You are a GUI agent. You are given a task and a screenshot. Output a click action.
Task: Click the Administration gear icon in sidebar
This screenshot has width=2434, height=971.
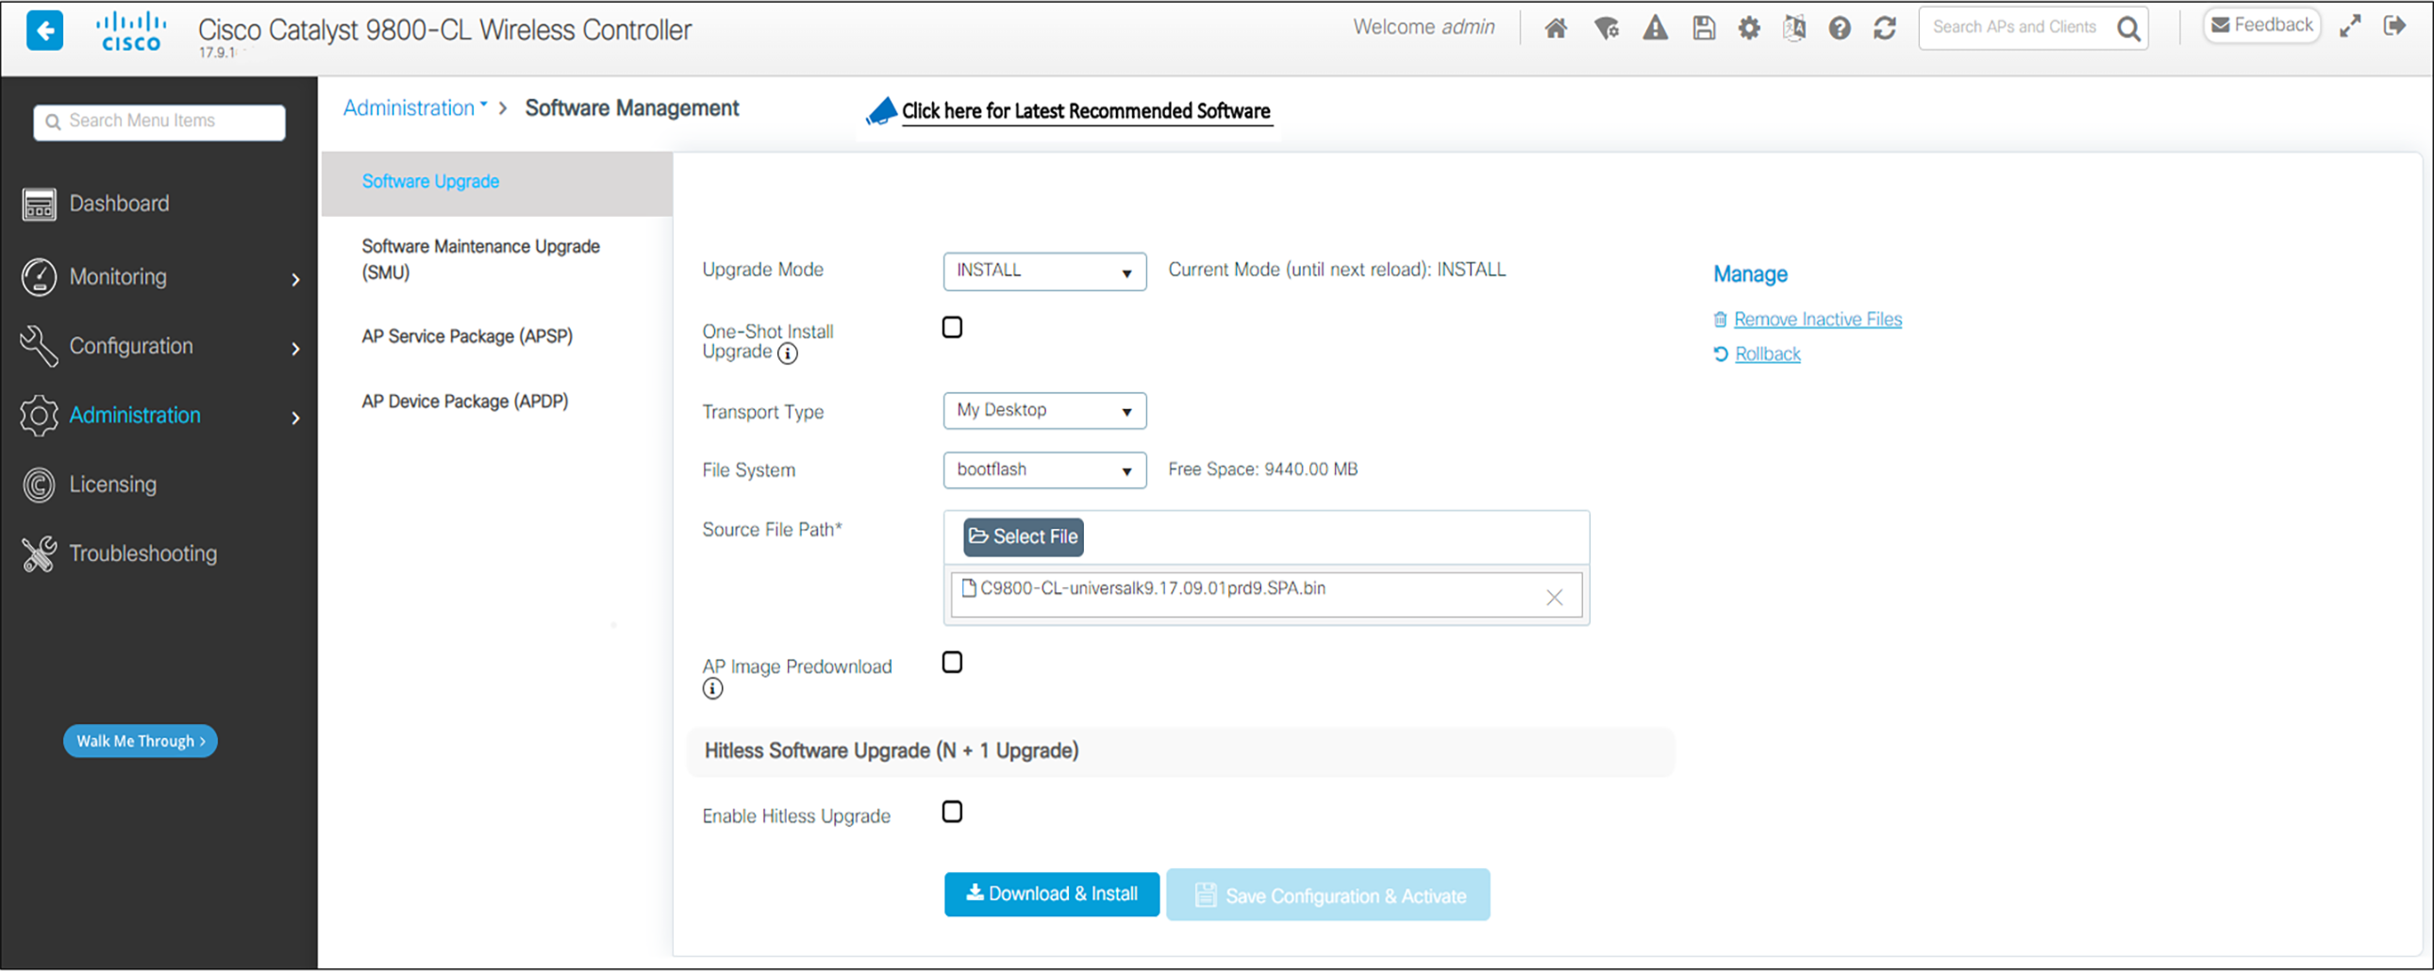(x=39, y=416)
